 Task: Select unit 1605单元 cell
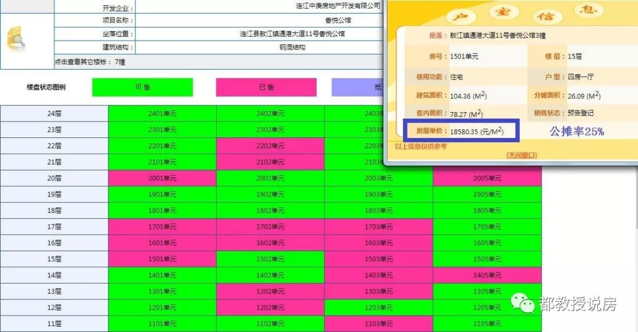click(x=487, y=243)
